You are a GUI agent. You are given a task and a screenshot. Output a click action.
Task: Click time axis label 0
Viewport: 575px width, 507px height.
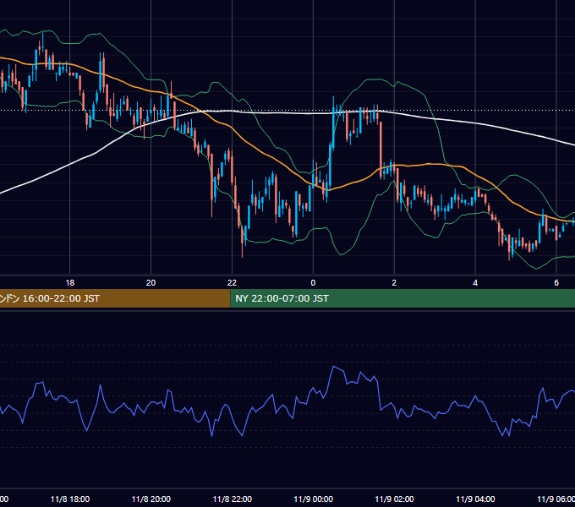(313, 283)
